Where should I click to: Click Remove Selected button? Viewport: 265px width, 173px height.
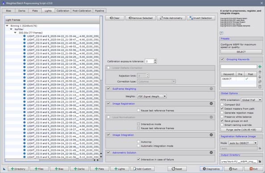click(141, 18)
